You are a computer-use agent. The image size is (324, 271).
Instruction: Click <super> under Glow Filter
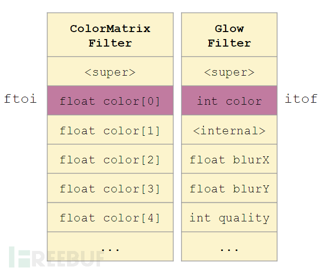(229, 71)
